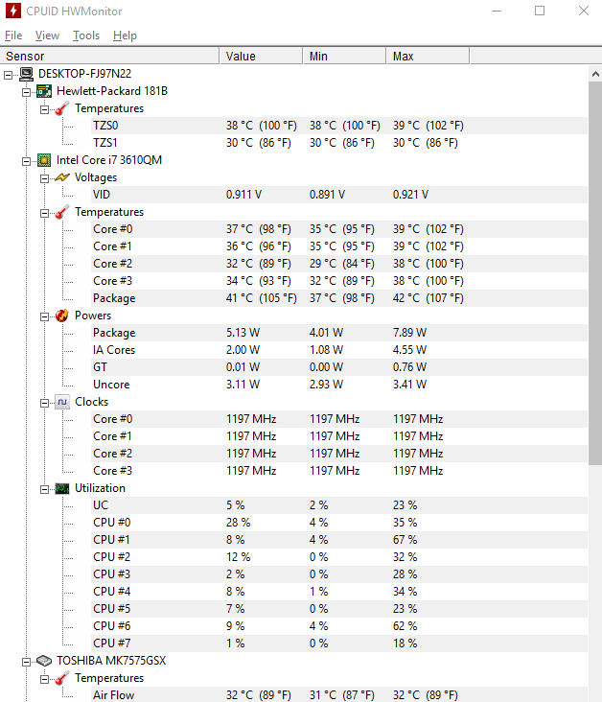Collapse the TOSHIBA MK7575GSX node

[27, 662]
